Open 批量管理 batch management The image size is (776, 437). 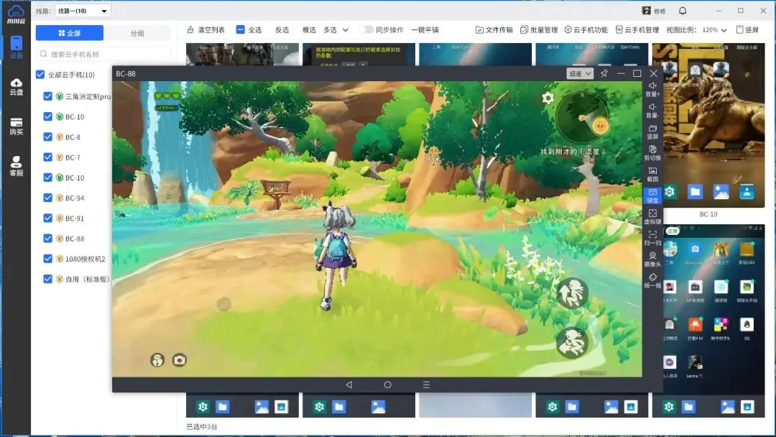point(539,29)
